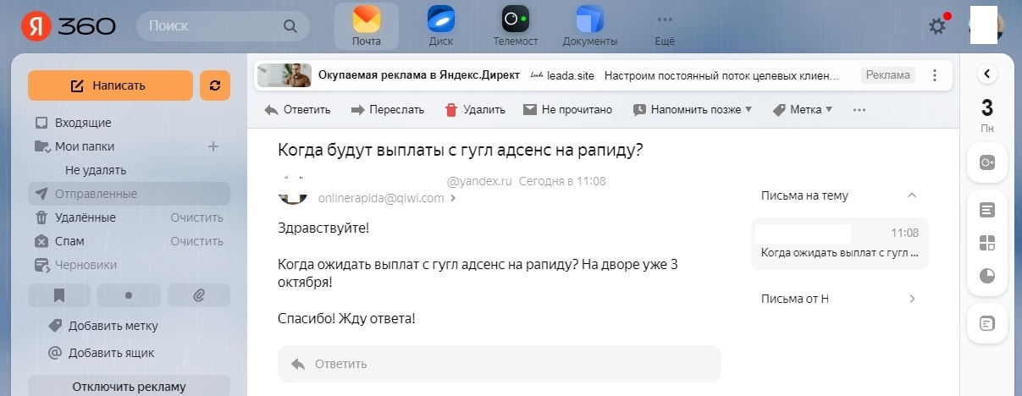Open the Входящие folder
The image size is (1022, 396).
83,123
